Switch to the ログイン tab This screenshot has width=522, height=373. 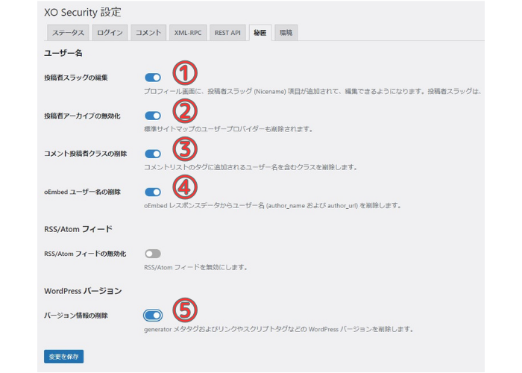[x=110, y=33]
